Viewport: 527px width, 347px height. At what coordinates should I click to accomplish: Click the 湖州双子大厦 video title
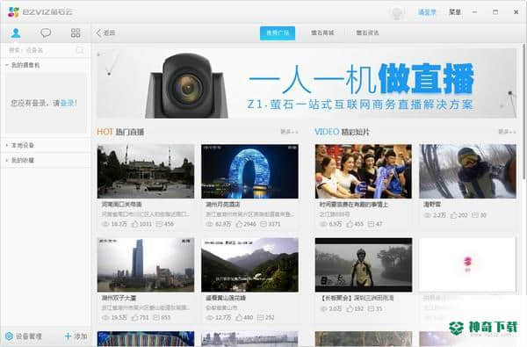tap(119, 298)
